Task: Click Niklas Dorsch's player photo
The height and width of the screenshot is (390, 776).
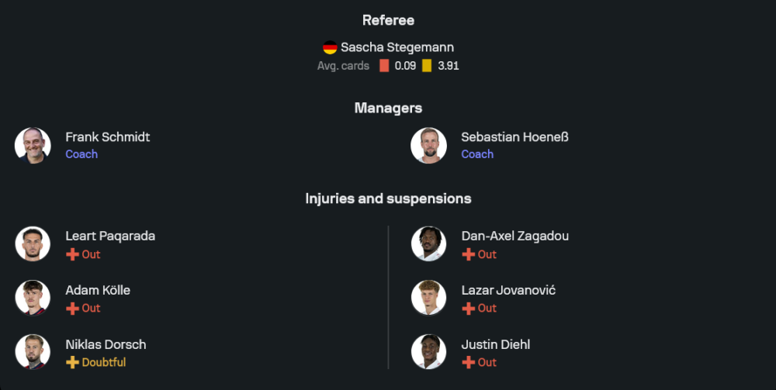Action: [x=33, y=352]
